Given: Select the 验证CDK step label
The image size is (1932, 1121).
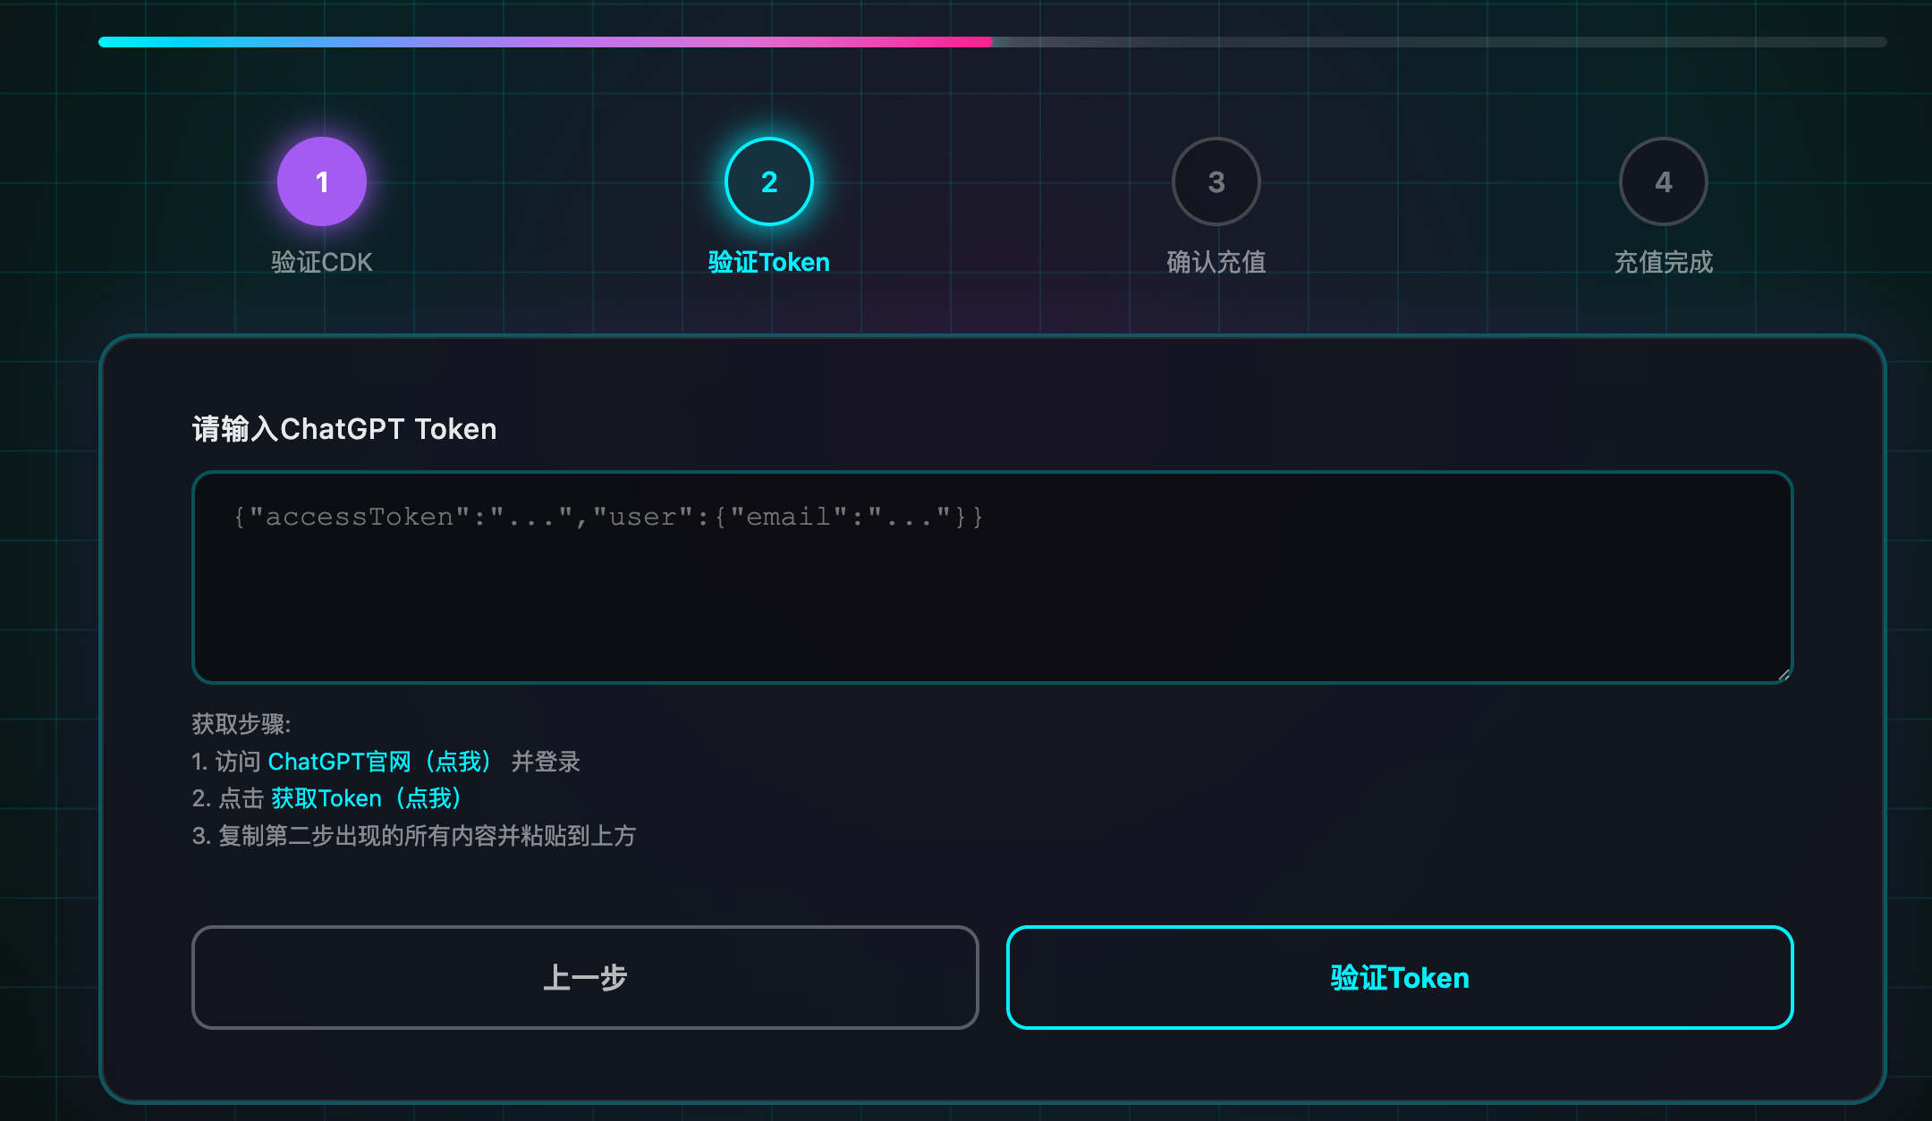Looking at the screenshot, I should point(322,261).
